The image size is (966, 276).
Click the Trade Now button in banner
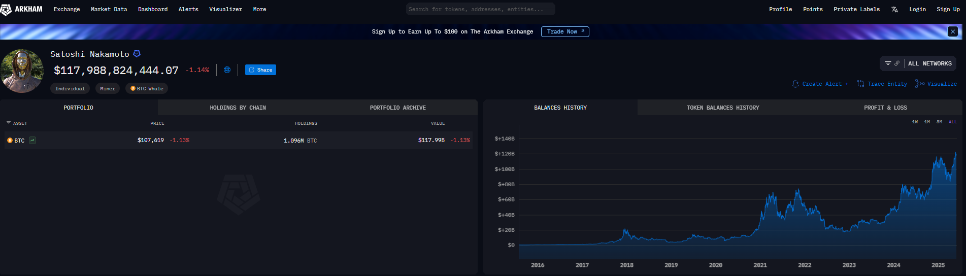pos(565,31)
